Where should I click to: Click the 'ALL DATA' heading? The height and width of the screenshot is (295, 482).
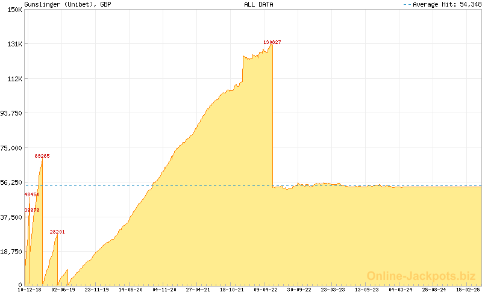(x=258, y=4)
